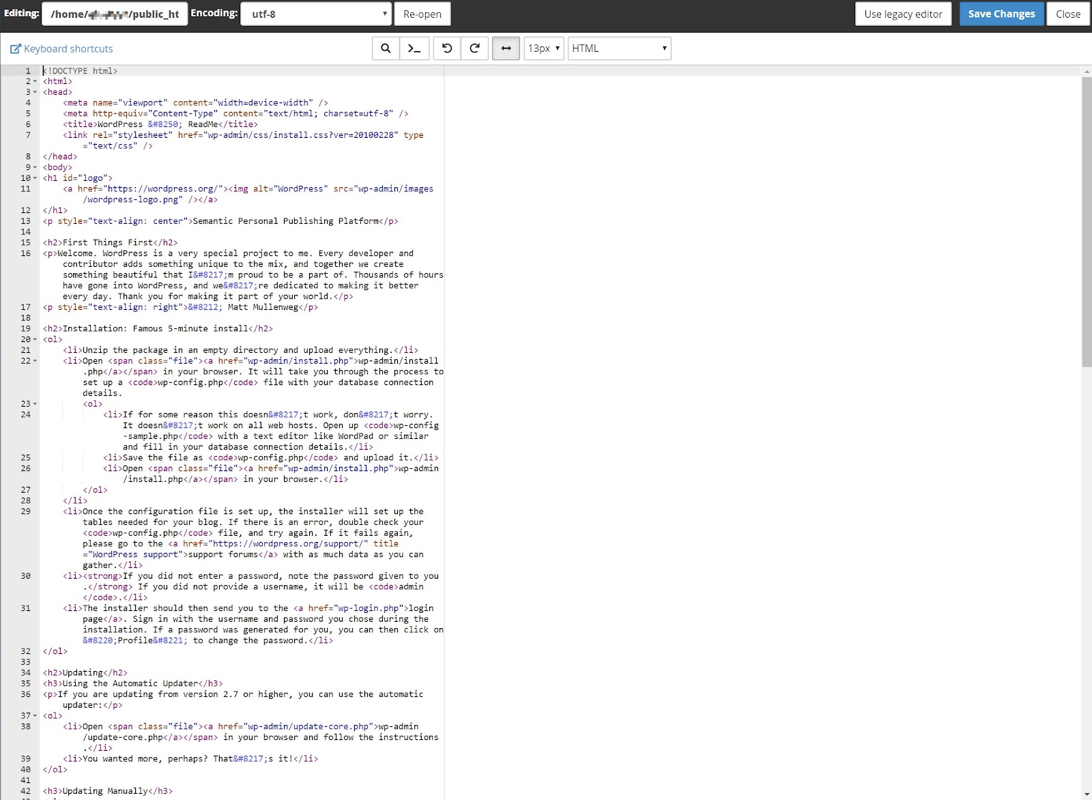Click line number 16 in the gutter

point(25,253)
